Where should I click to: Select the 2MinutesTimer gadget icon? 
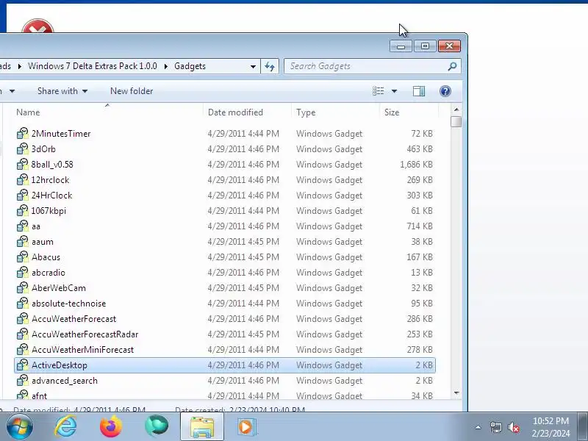[23, 134]
